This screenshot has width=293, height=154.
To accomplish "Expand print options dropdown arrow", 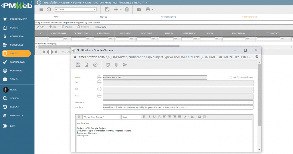I will coord(153,9).
